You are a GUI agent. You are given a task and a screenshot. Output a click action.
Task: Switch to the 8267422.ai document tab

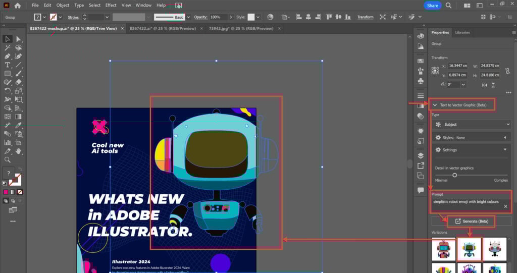[163, 29]
